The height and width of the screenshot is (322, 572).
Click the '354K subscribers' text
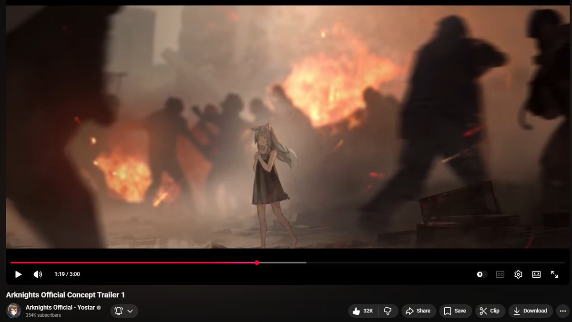click(43, 315)
